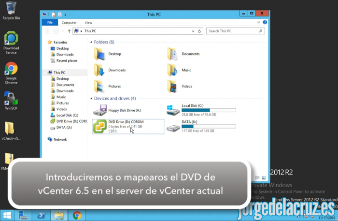The height and width of the screenshot is (221, 338).
Task: Click the search magnifier icon
Action: click(x=260, y=31)
